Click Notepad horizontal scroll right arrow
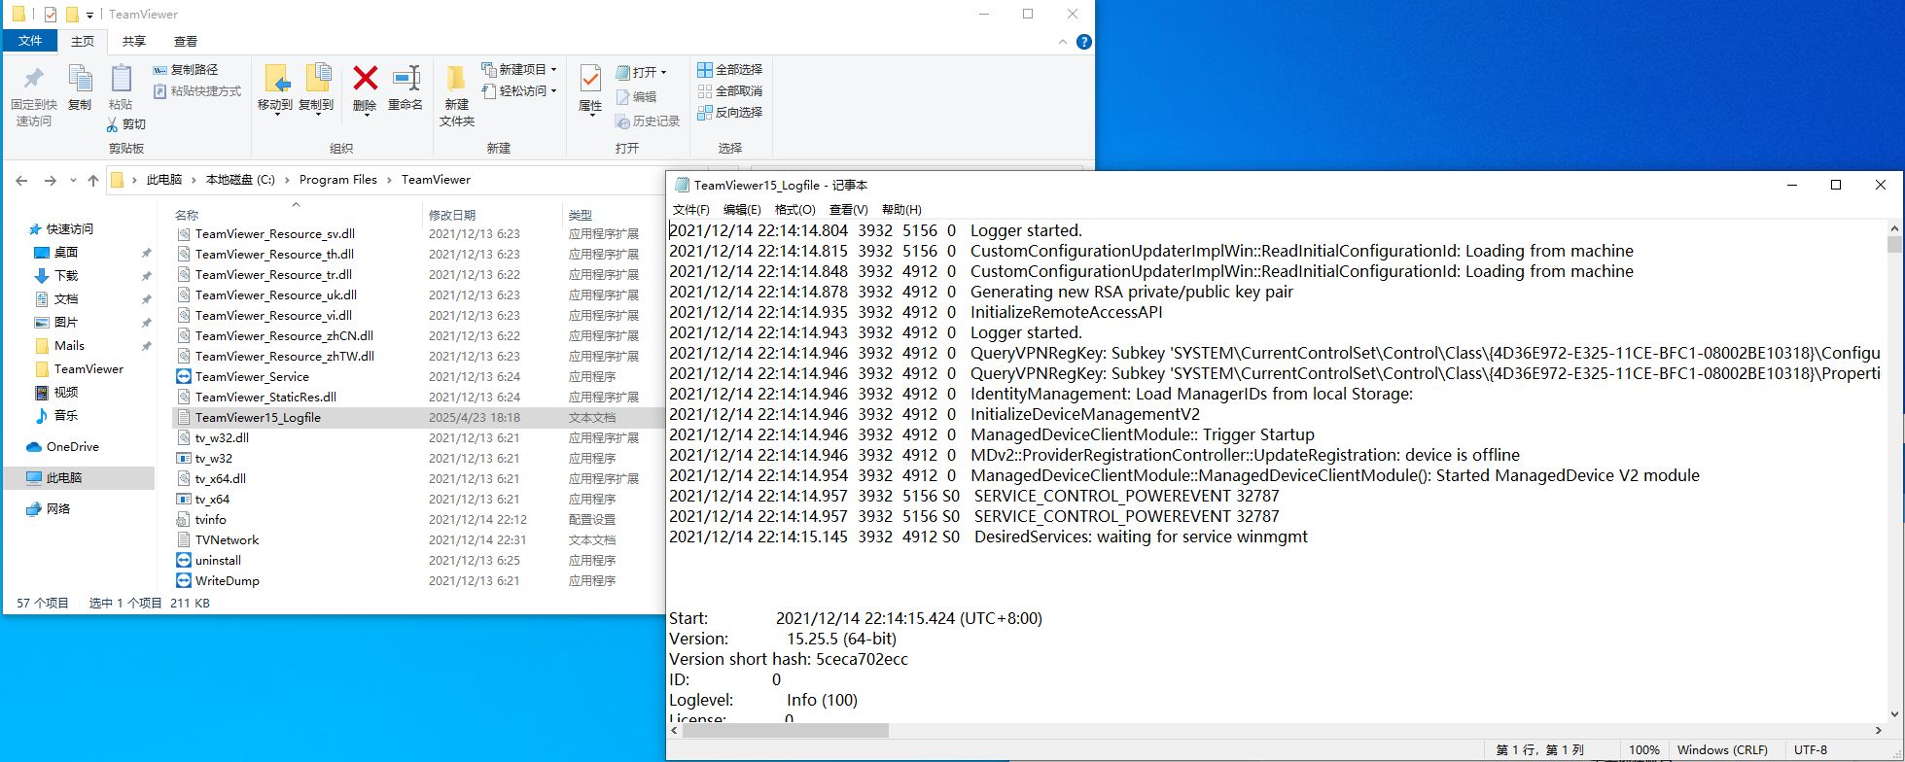This screenshot has width=1905, height=762. (x=1879, y=730)
